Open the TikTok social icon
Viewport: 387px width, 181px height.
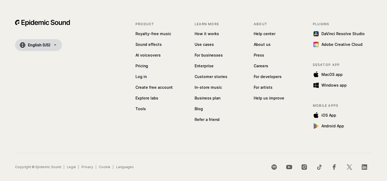pyautogui.click(x=319, y=167)
